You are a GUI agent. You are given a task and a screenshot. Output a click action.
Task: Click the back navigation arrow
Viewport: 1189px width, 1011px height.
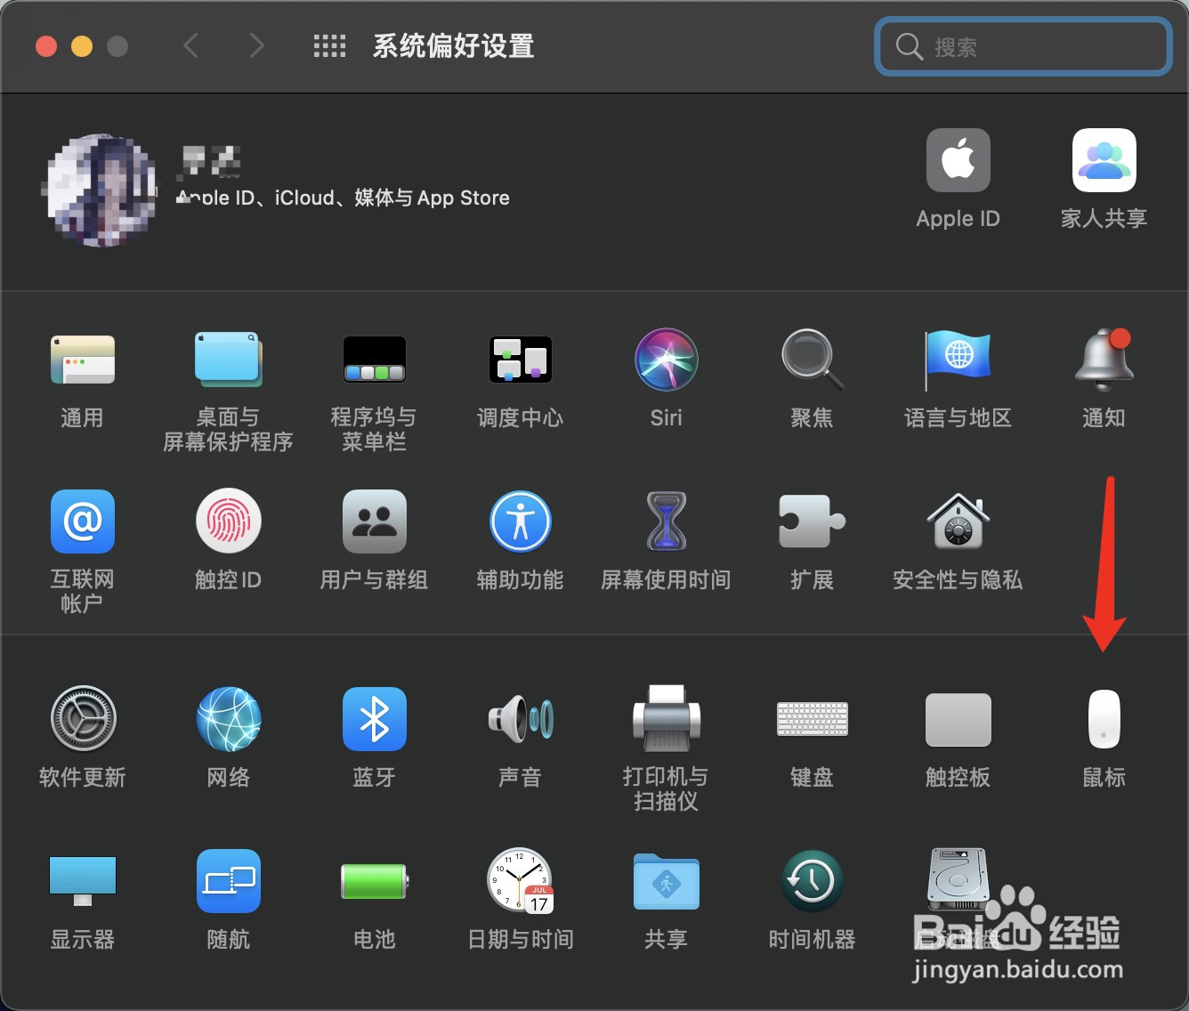tap(190, 46)
